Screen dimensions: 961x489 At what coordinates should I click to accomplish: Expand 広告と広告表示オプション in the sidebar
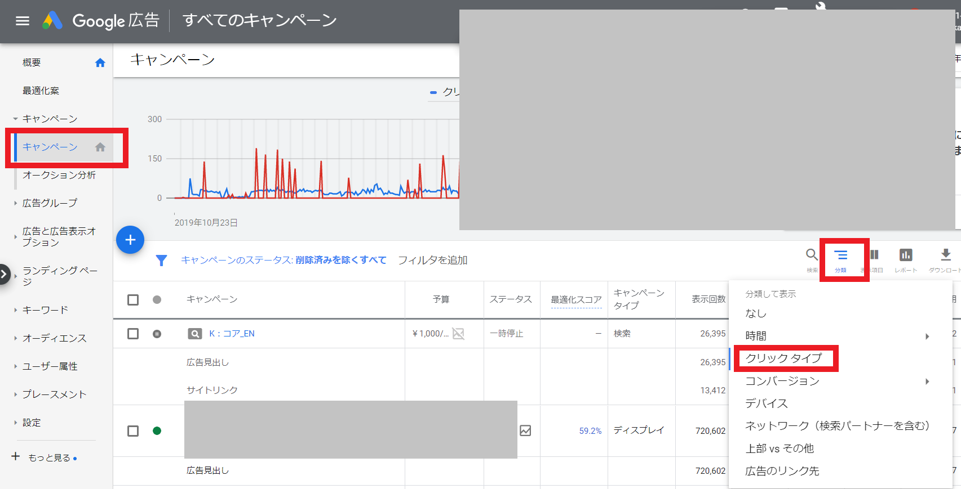pos(15,237)
